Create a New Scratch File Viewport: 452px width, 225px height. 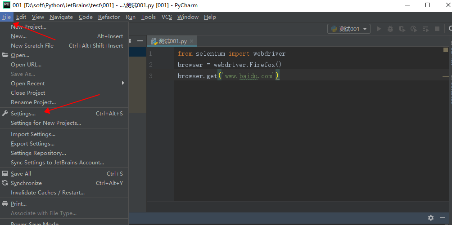click(x=64, y=45)
